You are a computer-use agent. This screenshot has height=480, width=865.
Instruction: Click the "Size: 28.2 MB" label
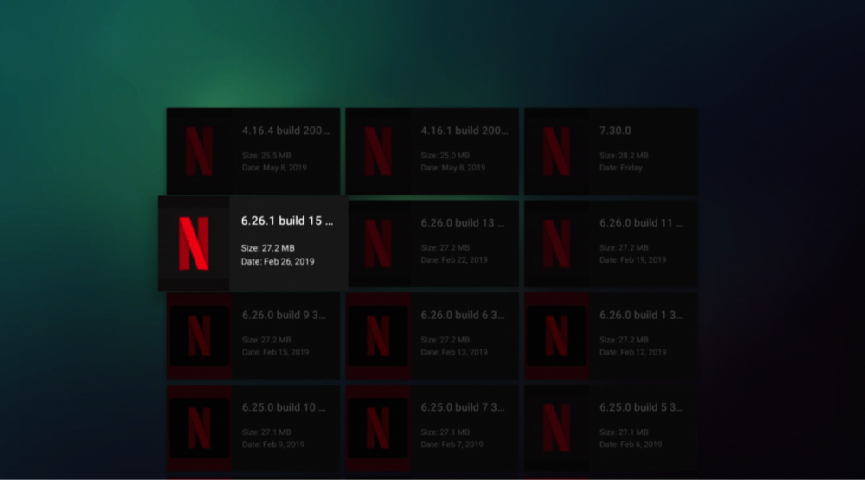624,156
